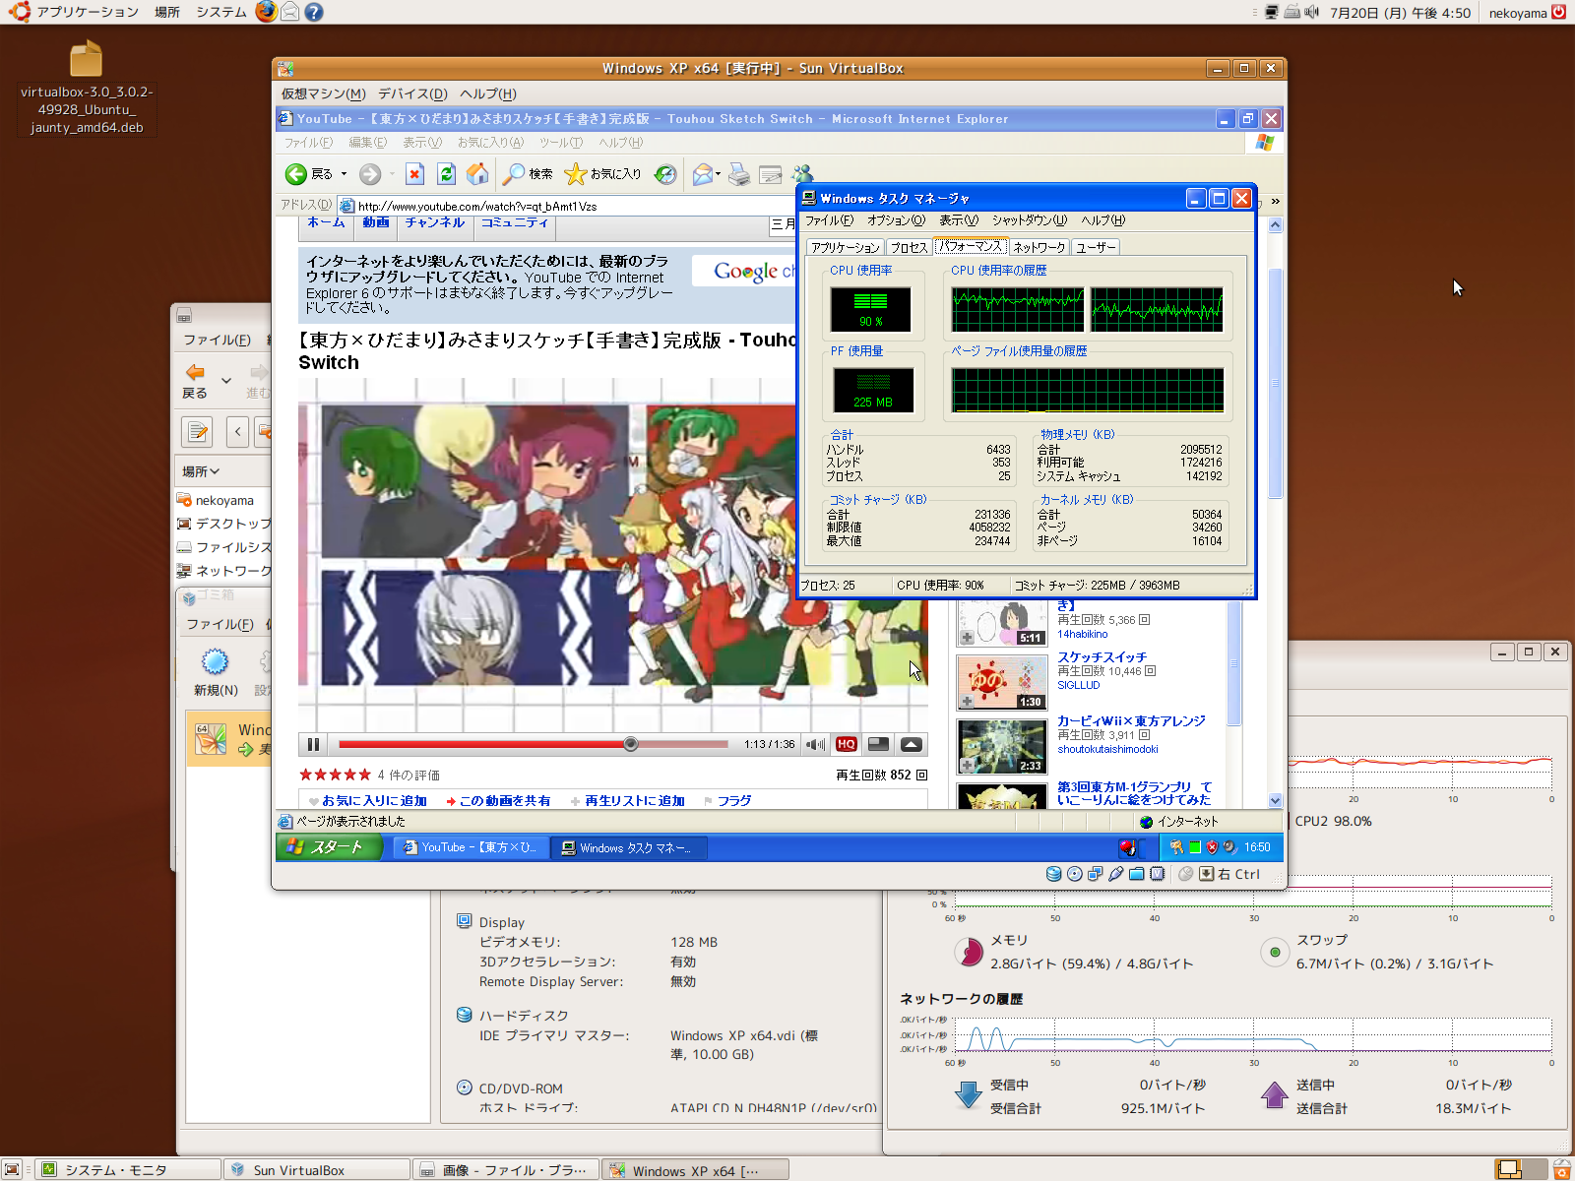Open 仮想マシン(M) menu in VirtualBox window
The height and width of the screenshot is (1181, 1575).
click(323, 93)
